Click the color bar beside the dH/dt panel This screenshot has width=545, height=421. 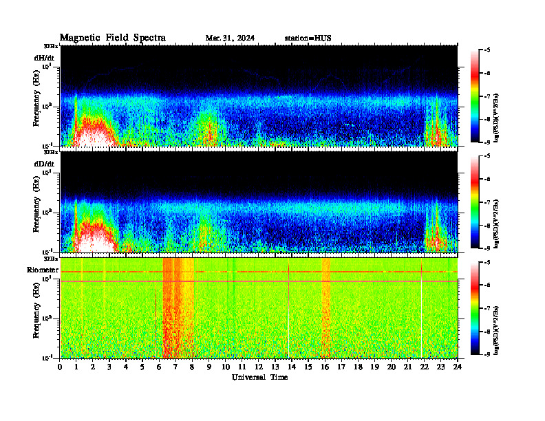coord(475,96)
